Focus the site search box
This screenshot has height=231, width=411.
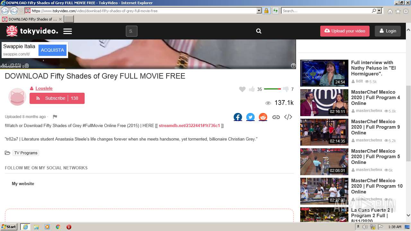tap(131, 31)
